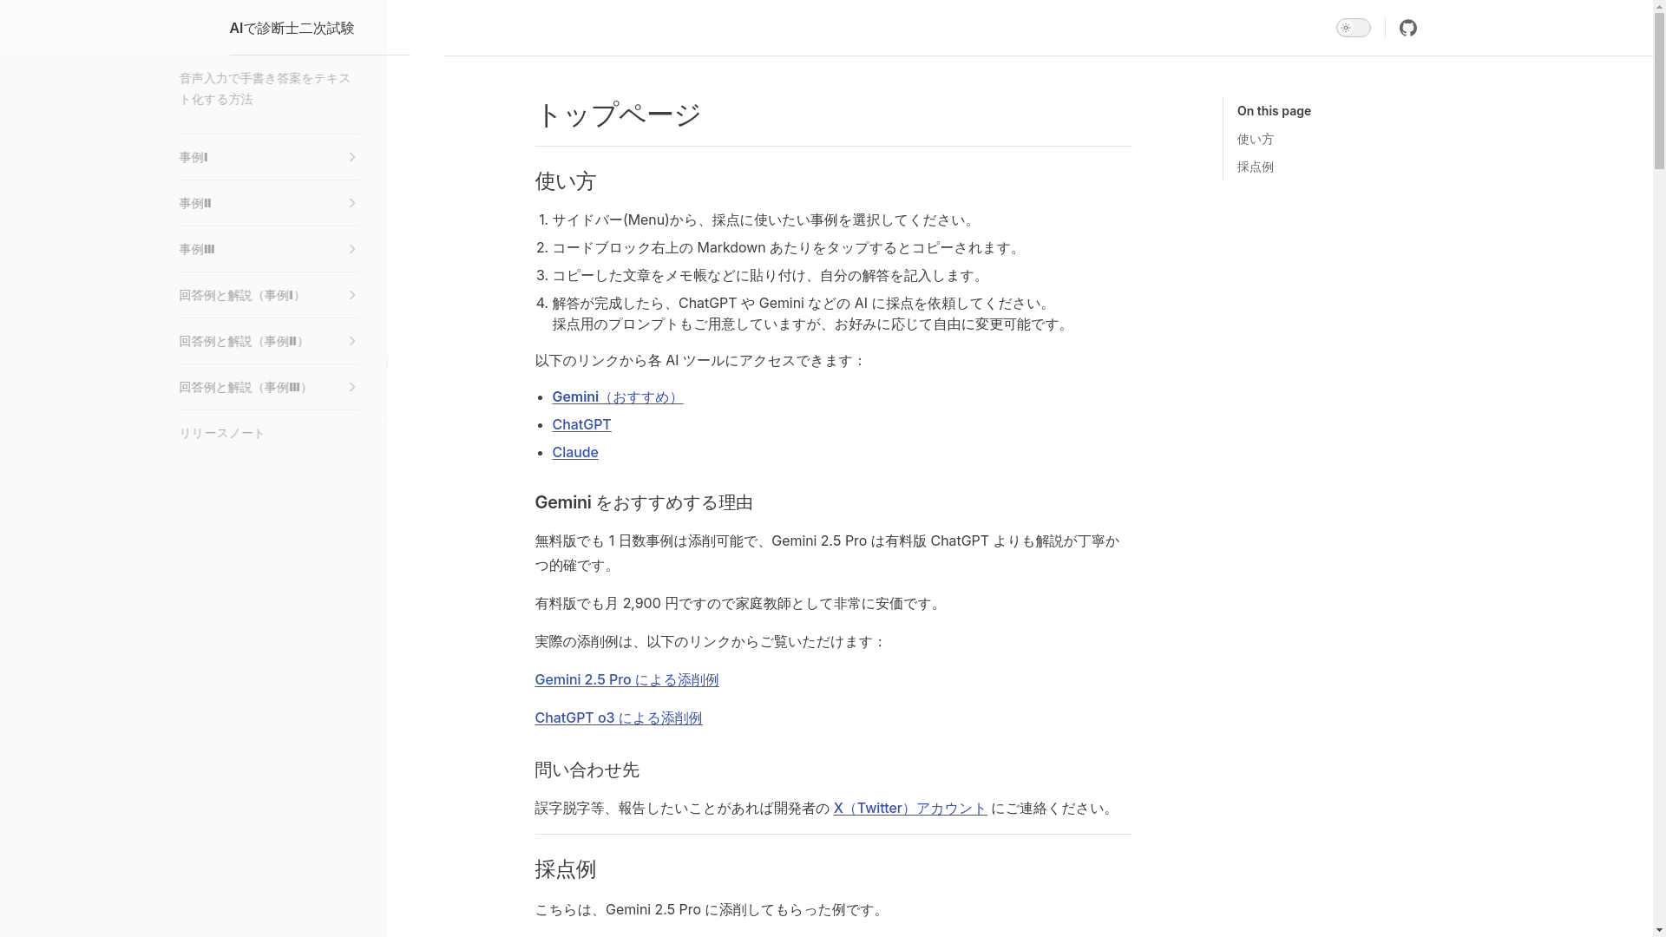Expand the 事例II sidebar chevron
This screenshot has width=1666, height=937.
[352, 203]
